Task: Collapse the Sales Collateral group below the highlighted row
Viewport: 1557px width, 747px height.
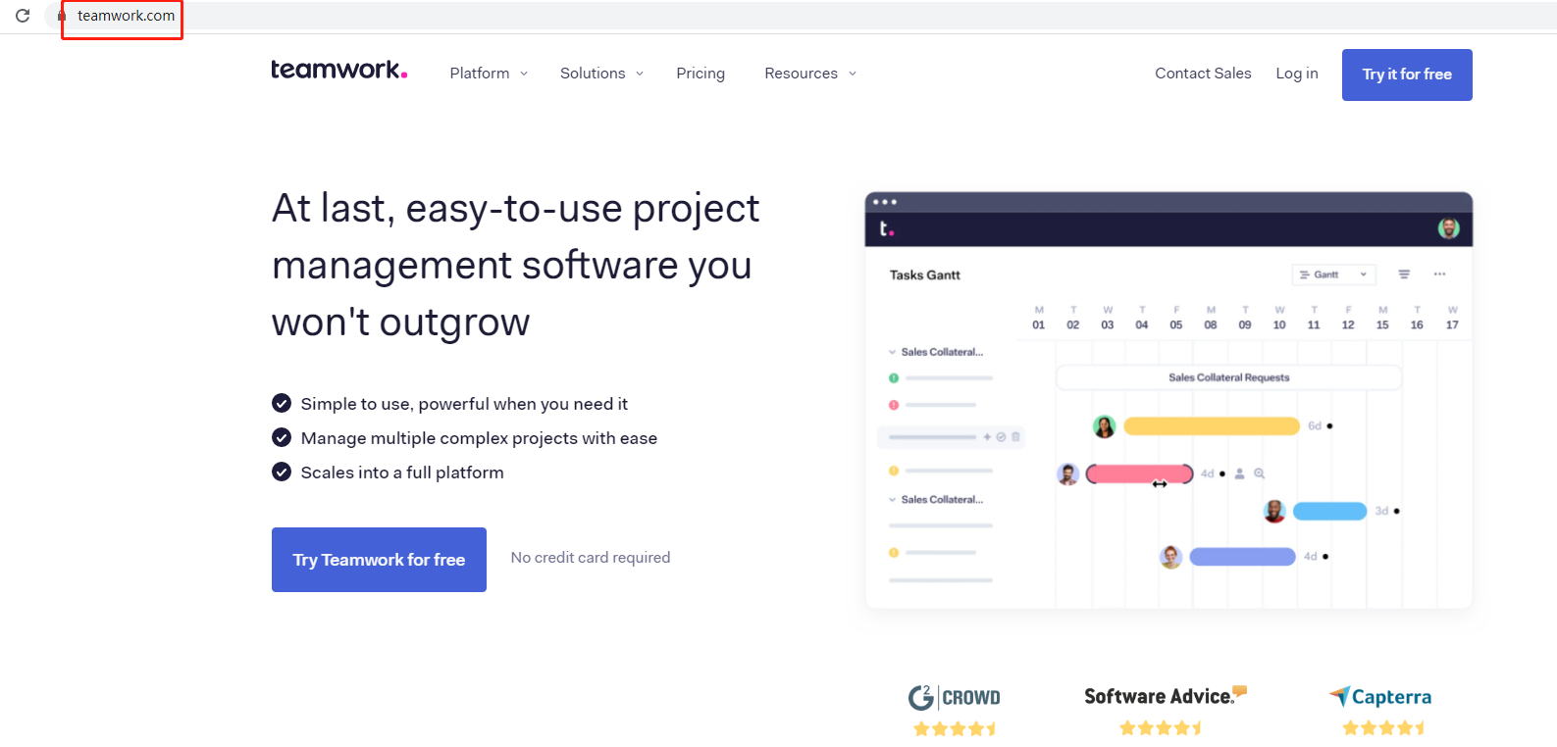Action: (892, 500)
